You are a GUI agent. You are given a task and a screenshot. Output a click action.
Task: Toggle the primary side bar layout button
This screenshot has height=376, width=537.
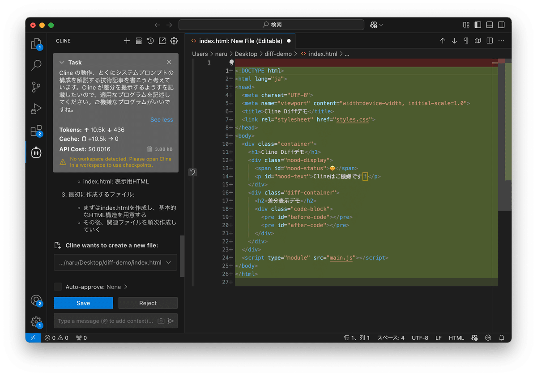(x=478, y=25)
